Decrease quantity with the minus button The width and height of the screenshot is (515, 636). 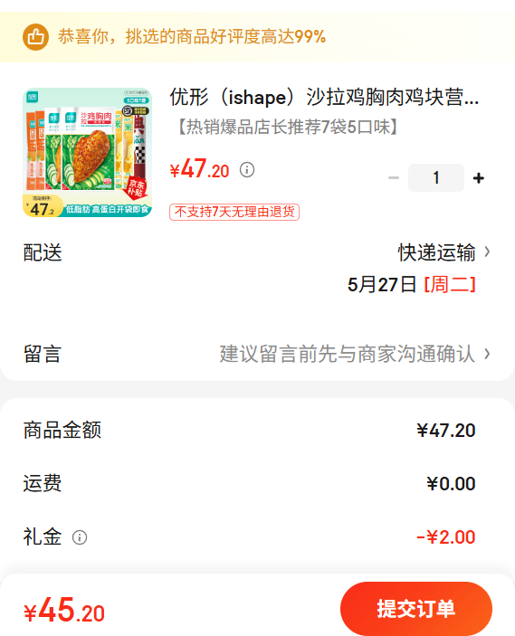(394, 178)
